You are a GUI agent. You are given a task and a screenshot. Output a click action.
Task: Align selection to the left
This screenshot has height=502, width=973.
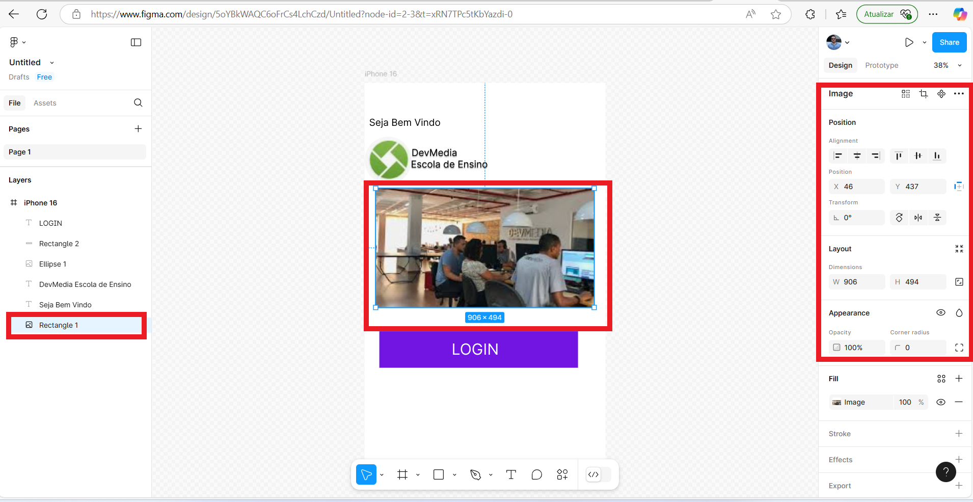tap(838, 156)
